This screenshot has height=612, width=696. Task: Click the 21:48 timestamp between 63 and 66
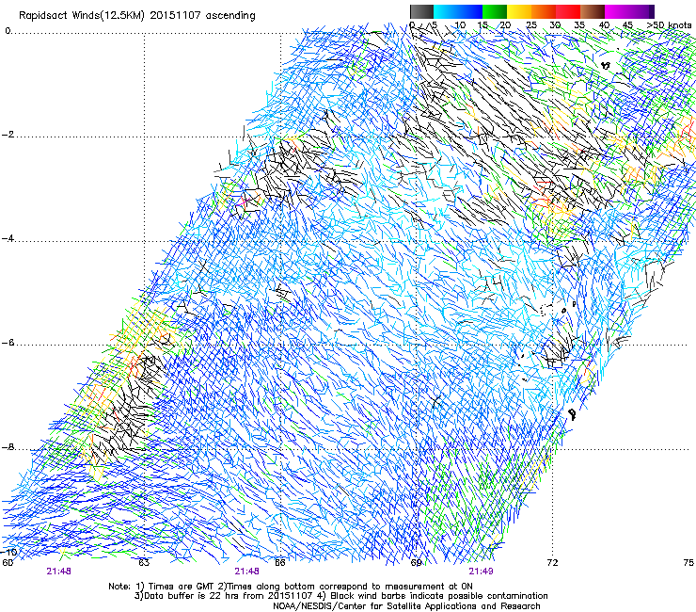click(x=246, y=572)
